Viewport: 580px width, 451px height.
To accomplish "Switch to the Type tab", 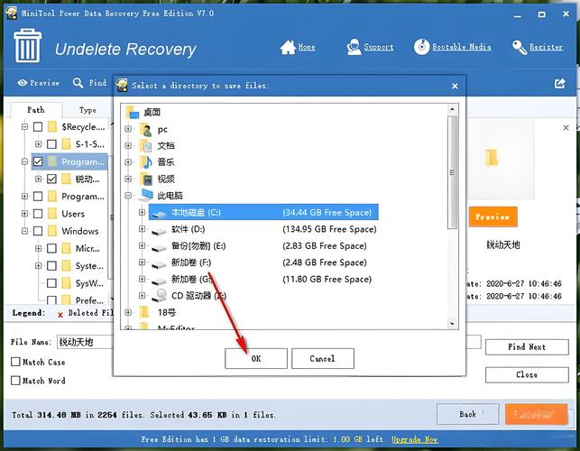I will pyautogui.click(x=87, y=110).
